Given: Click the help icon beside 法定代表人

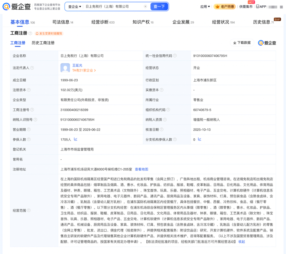Looking at the screenshot, I should tap(32, 68).
